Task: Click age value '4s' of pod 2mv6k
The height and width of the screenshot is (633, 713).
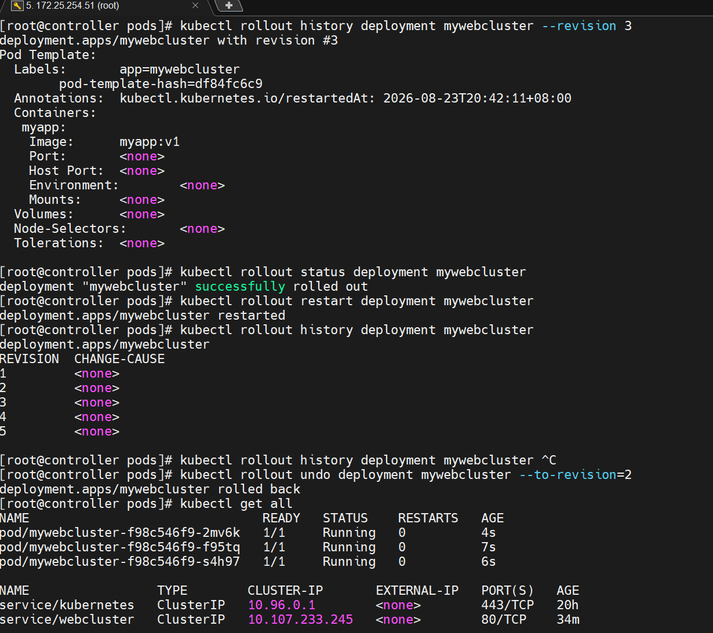Action: (489, 533)
